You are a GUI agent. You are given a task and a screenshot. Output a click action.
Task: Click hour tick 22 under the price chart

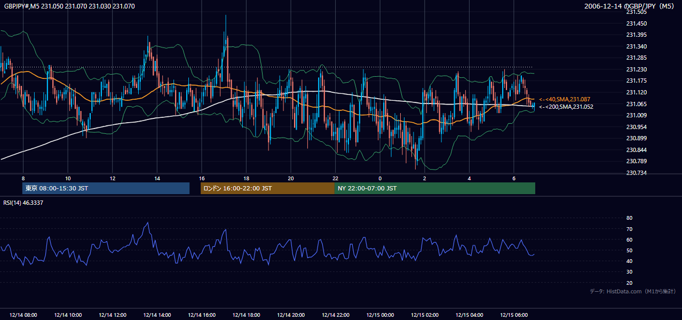point(335,178)
